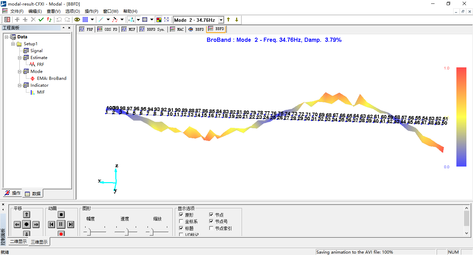Click the eye view icon in toolbar
This screenshot has width=473, height=255.
[x=77, y=20]
